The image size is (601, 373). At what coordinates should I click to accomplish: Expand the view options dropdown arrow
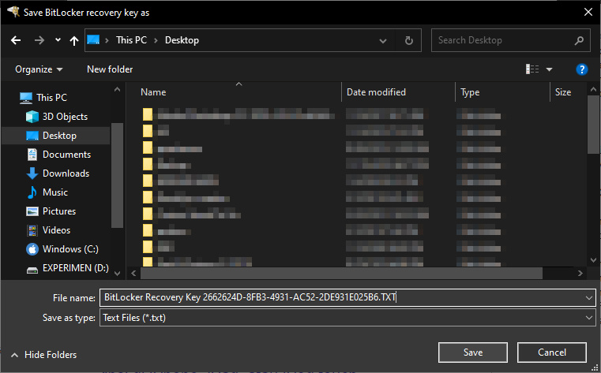tap(550, 69)
